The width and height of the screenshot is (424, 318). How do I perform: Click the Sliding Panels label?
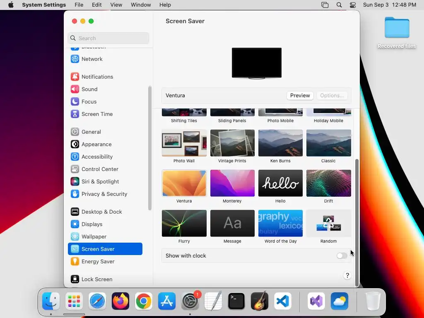point(232,120)
